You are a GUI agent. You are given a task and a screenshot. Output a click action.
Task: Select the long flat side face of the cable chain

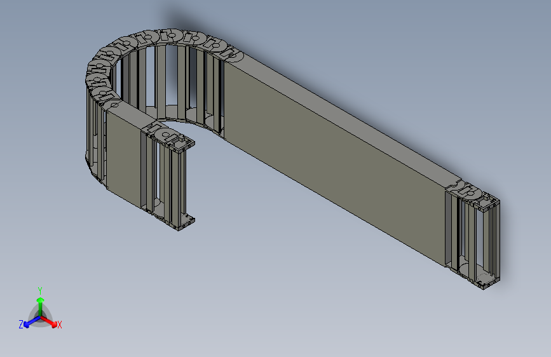click(x=334, y=163)
